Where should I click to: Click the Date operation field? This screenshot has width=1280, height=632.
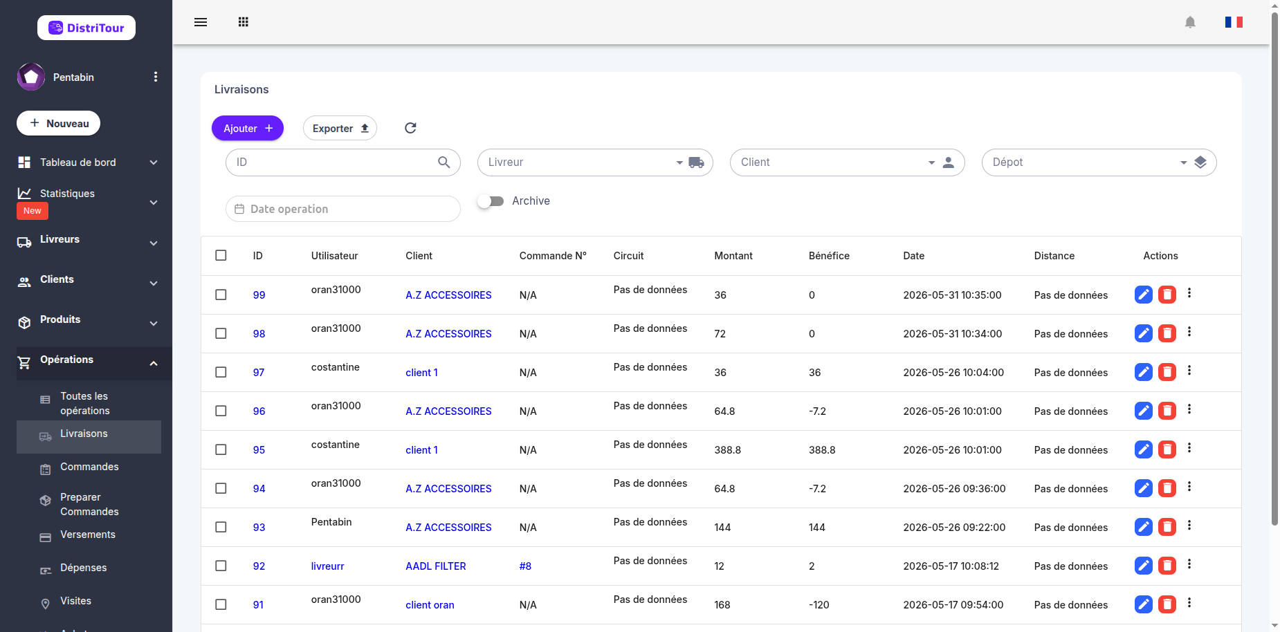click(343, 209)
